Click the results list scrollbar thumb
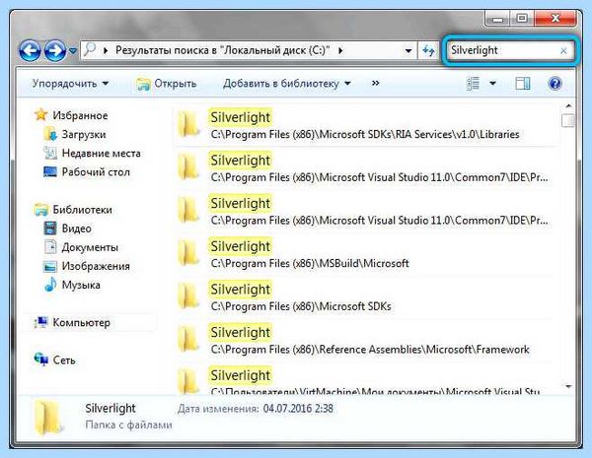Screen dimensions: 592x458 pyautogui.click(x=568, y=120)
